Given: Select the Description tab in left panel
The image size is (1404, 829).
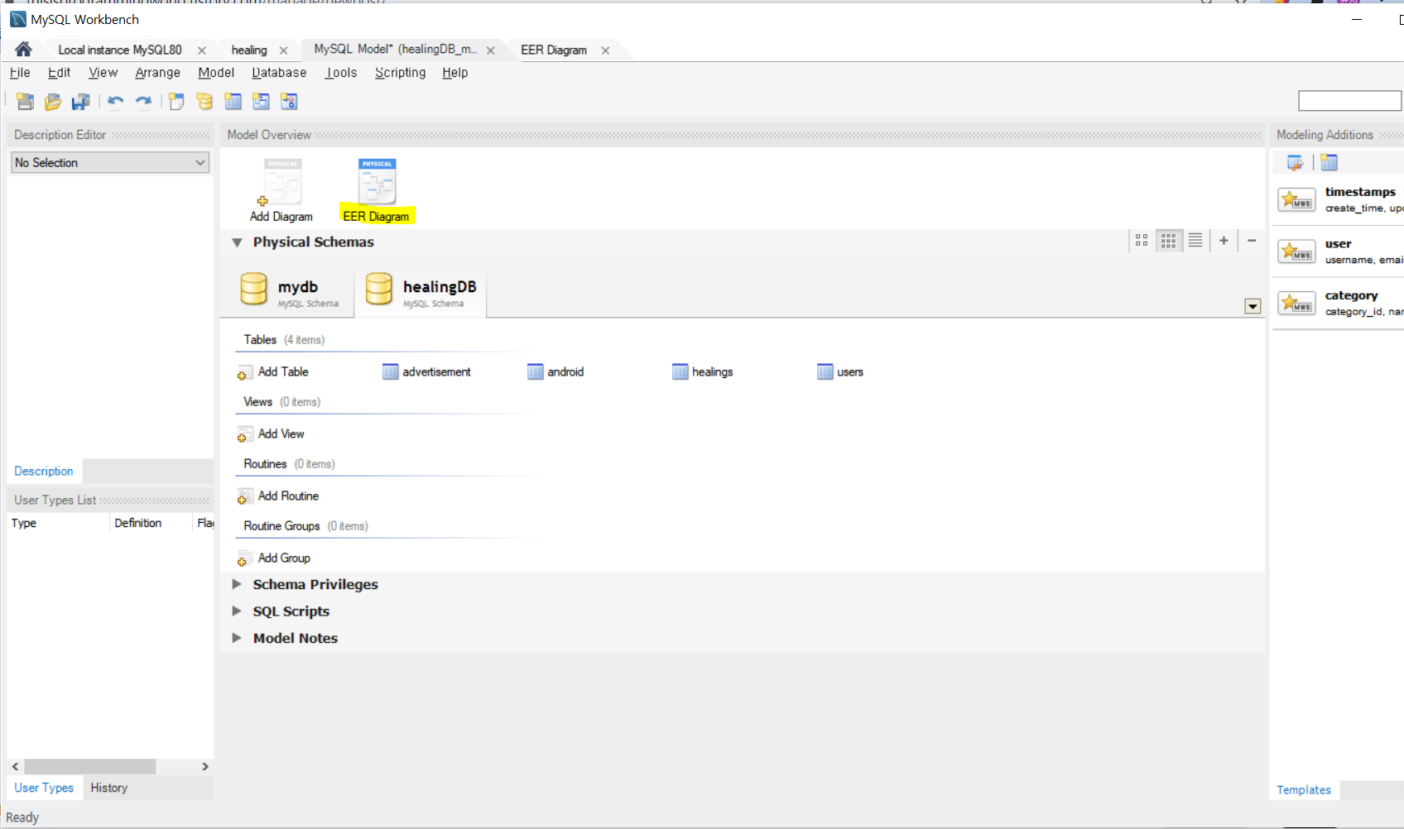Looking at the screenshot, I should coord(44,471).
